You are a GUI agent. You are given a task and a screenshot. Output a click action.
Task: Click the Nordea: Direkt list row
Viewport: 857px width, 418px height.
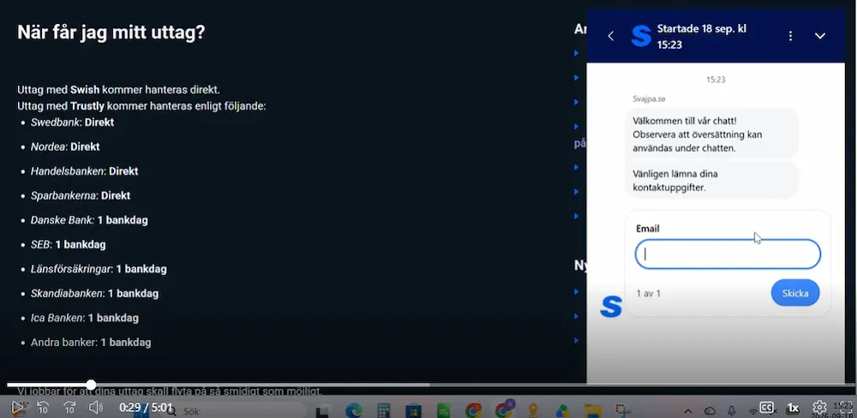click(x=65, y=146)
